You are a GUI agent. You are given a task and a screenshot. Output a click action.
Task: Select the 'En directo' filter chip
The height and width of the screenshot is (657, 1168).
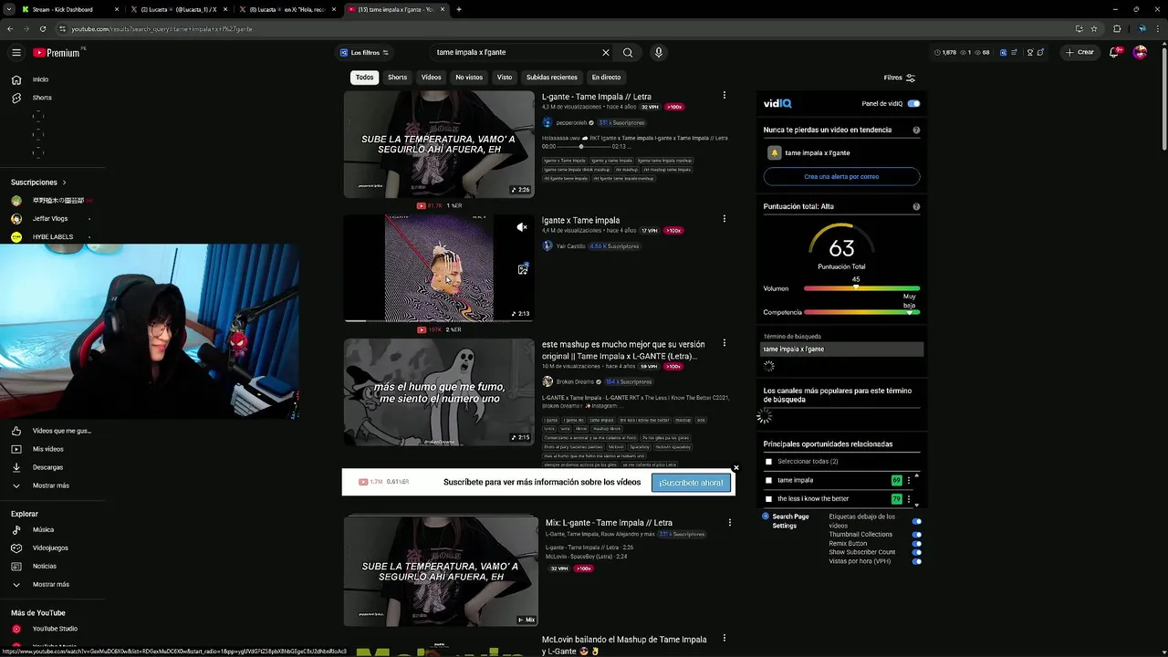pos(606,78)
